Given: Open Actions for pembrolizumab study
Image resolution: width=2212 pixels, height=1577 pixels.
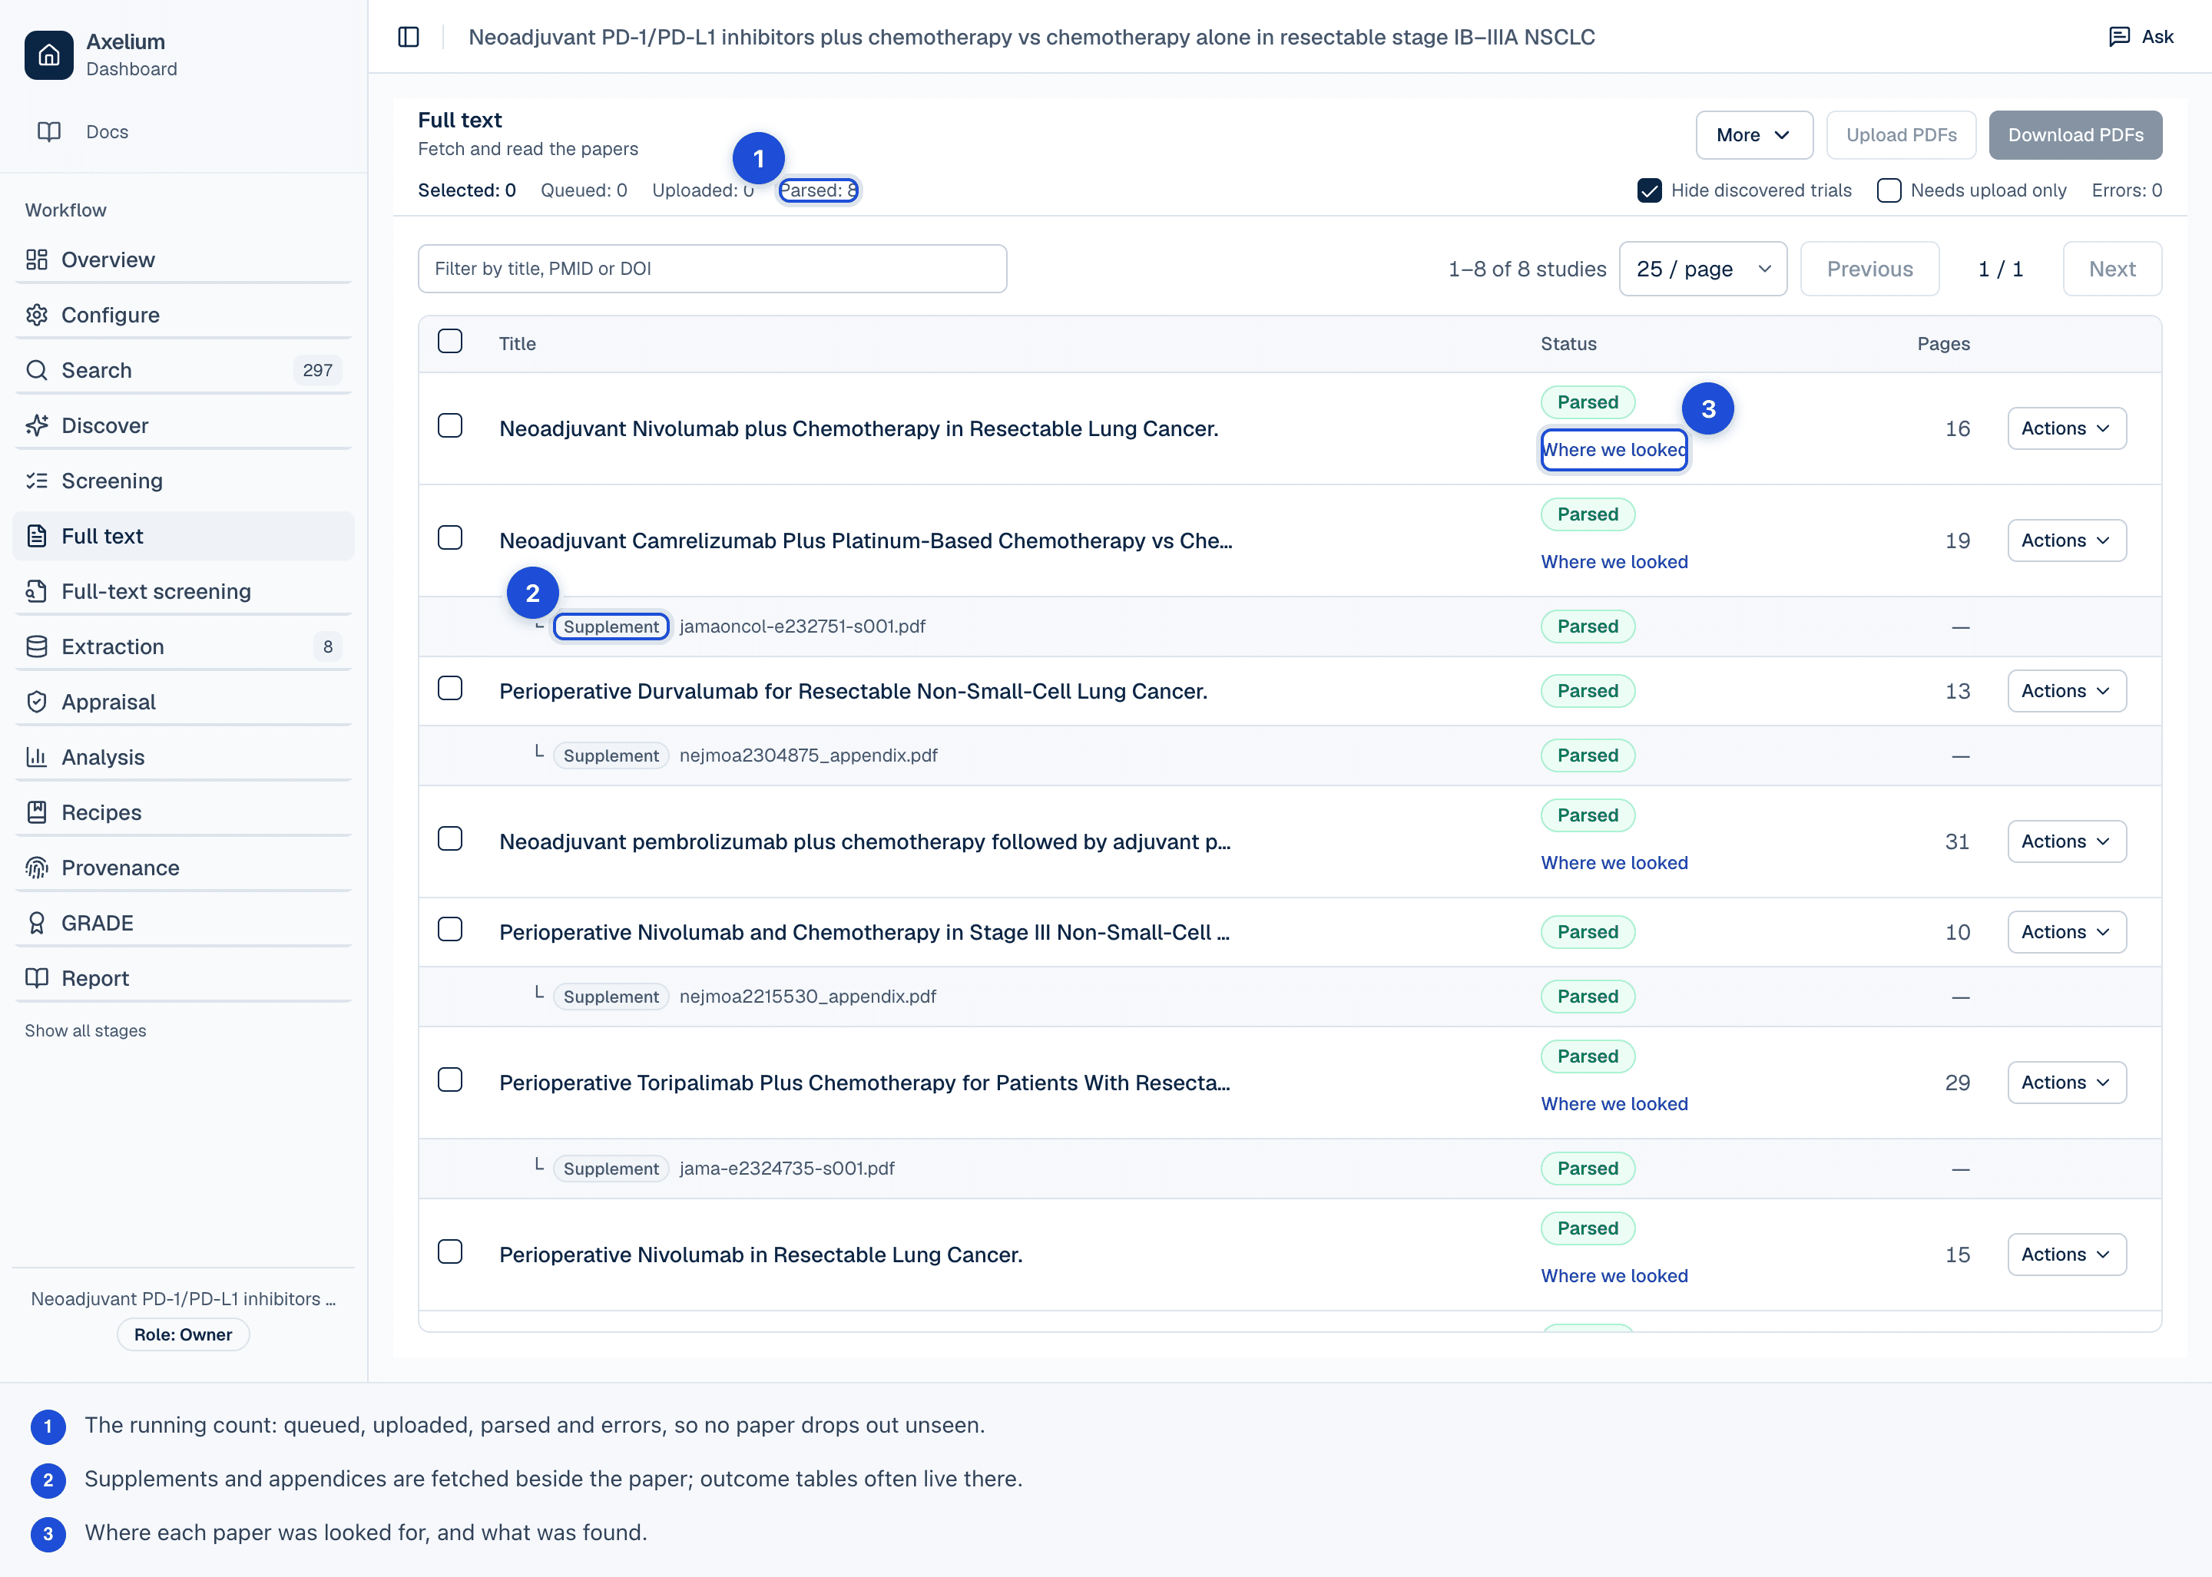Looking at the screenshot, I should (2066, 842).
